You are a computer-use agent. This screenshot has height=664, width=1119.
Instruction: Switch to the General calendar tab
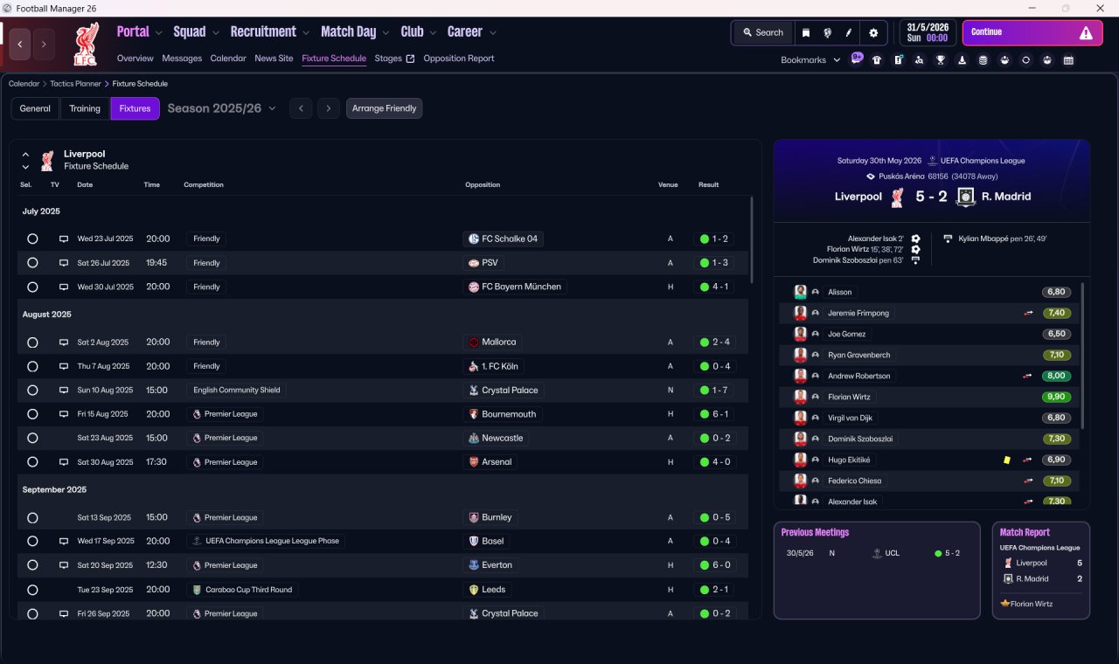point(35,108)
